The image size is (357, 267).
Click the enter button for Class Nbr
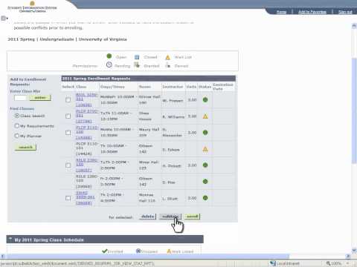pyautogui.click(x=40, y=98)
